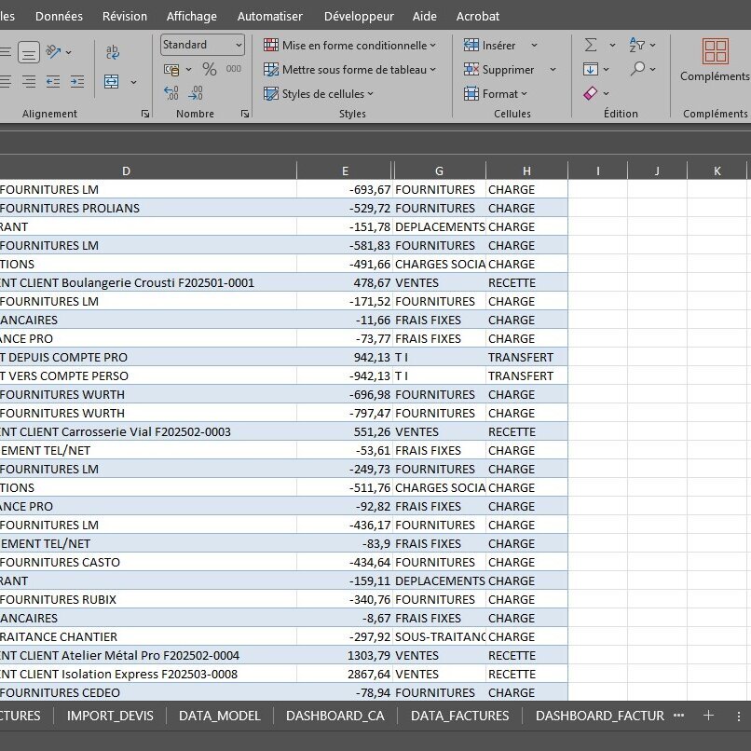751x751 pixels.
Task: Click the Increase Decimal icon
Action: (x=171, y=93)
